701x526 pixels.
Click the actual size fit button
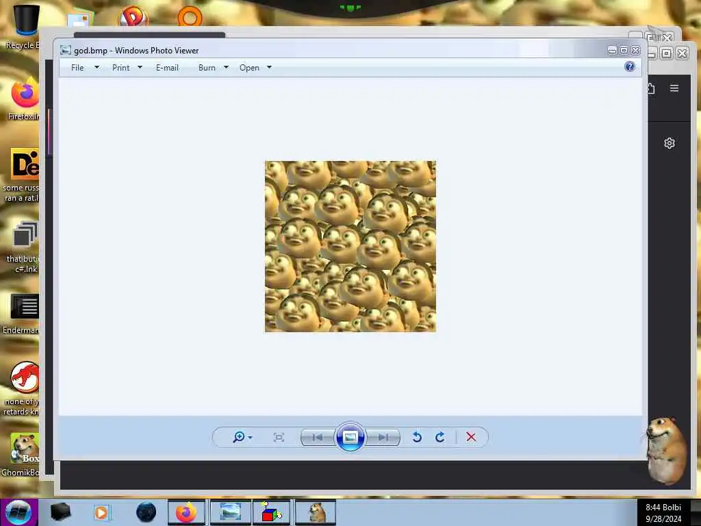[x=279, y=438]
